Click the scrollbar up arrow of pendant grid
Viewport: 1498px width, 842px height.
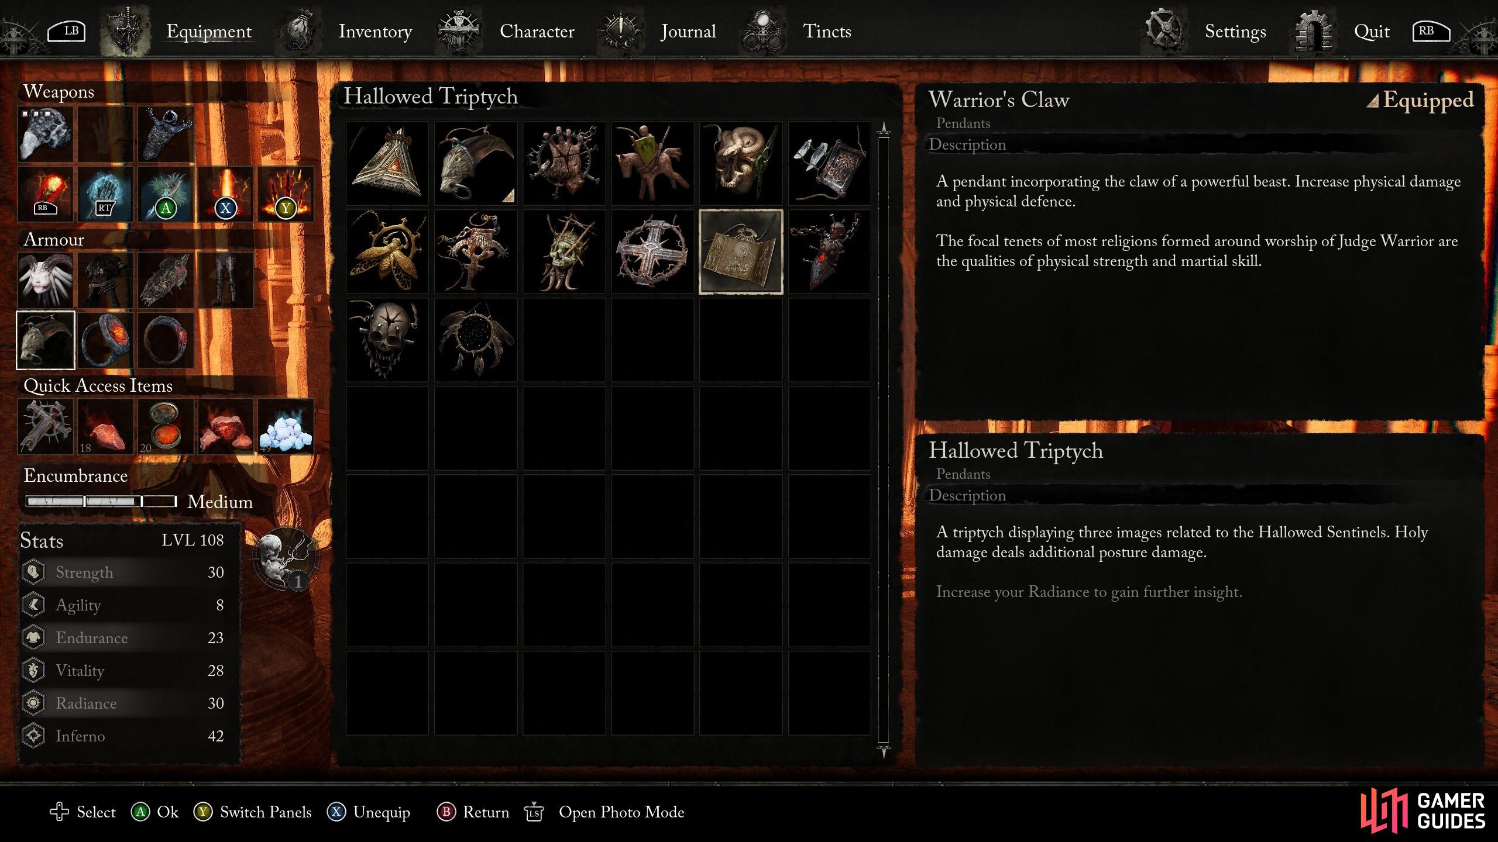884,129
